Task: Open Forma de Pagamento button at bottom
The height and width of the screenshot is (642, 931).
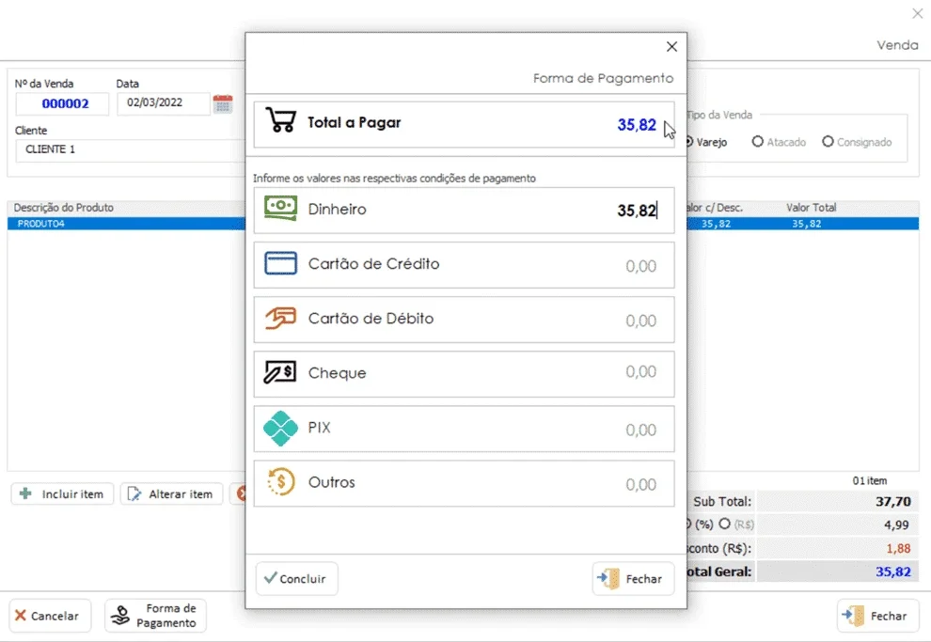Action: [155, 616]
